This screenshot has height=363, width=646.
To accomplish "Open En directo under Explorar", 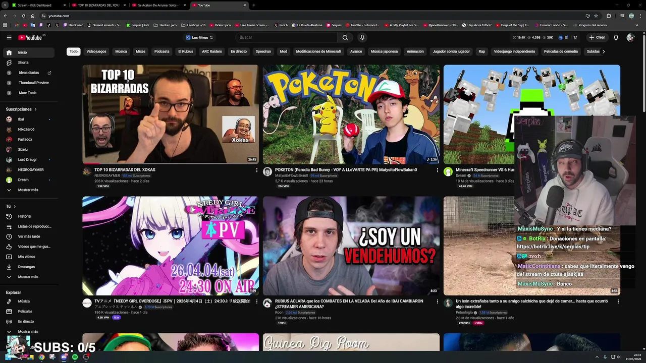I will click(x=28, y=321).
